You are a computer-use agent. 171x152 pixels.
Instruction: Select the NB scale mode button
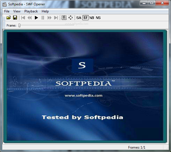[92, 18]
